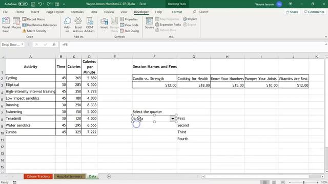
Task: Switch to the Home tab
Action: [19, 12]
